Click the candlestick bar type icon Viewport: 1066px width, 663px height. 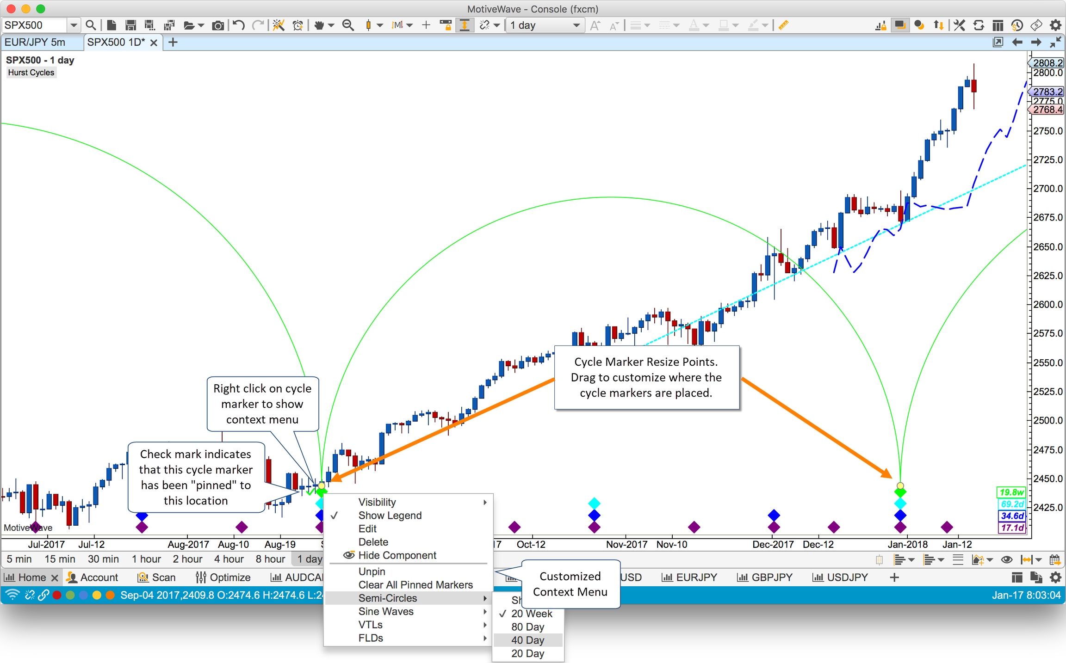tap(368, 25)
